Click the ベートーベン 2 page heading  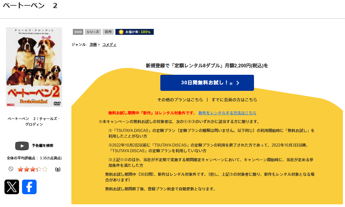click(30, 5)
